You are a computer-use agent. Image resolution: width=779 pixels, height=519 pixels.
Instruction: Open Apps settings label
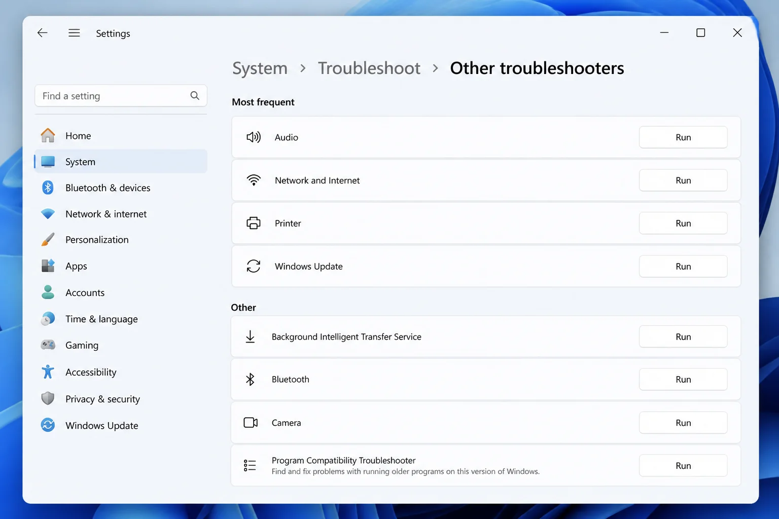(x=76, y=266)
